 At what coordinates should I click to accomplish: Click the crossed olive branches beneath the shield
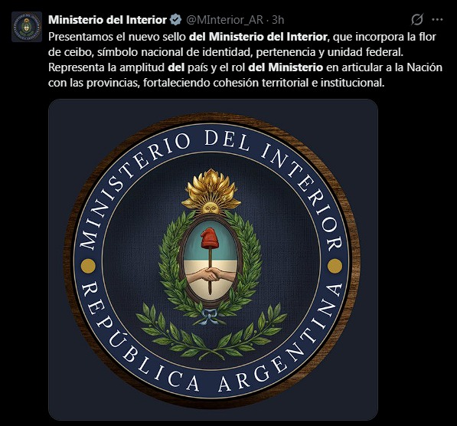point(211,331)
